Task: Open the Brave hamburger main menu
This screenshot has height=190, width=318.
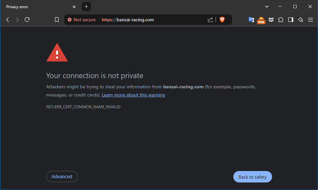Action: click(x=310, y=20)
